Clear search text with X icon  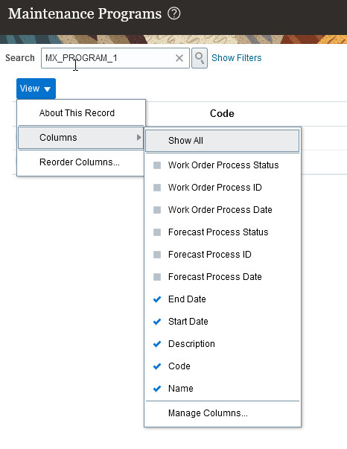(179, 58)
